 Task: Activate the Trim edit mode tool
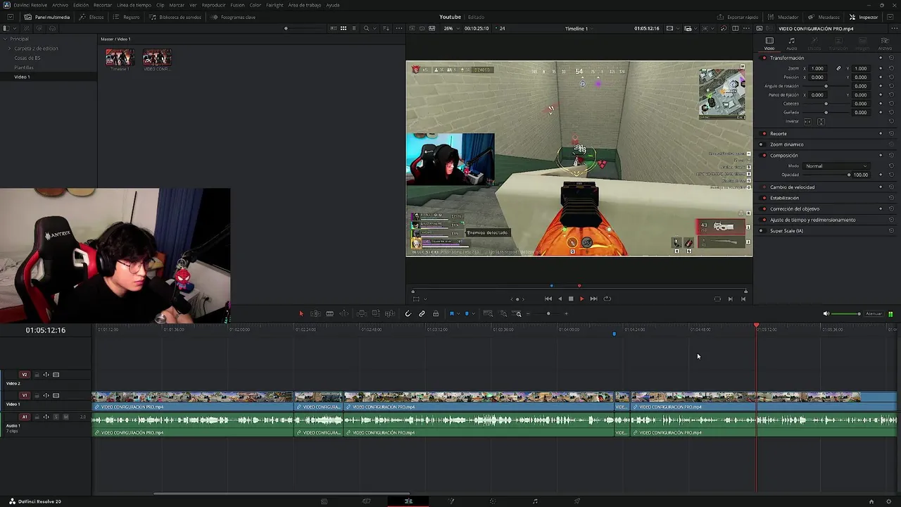315,313
